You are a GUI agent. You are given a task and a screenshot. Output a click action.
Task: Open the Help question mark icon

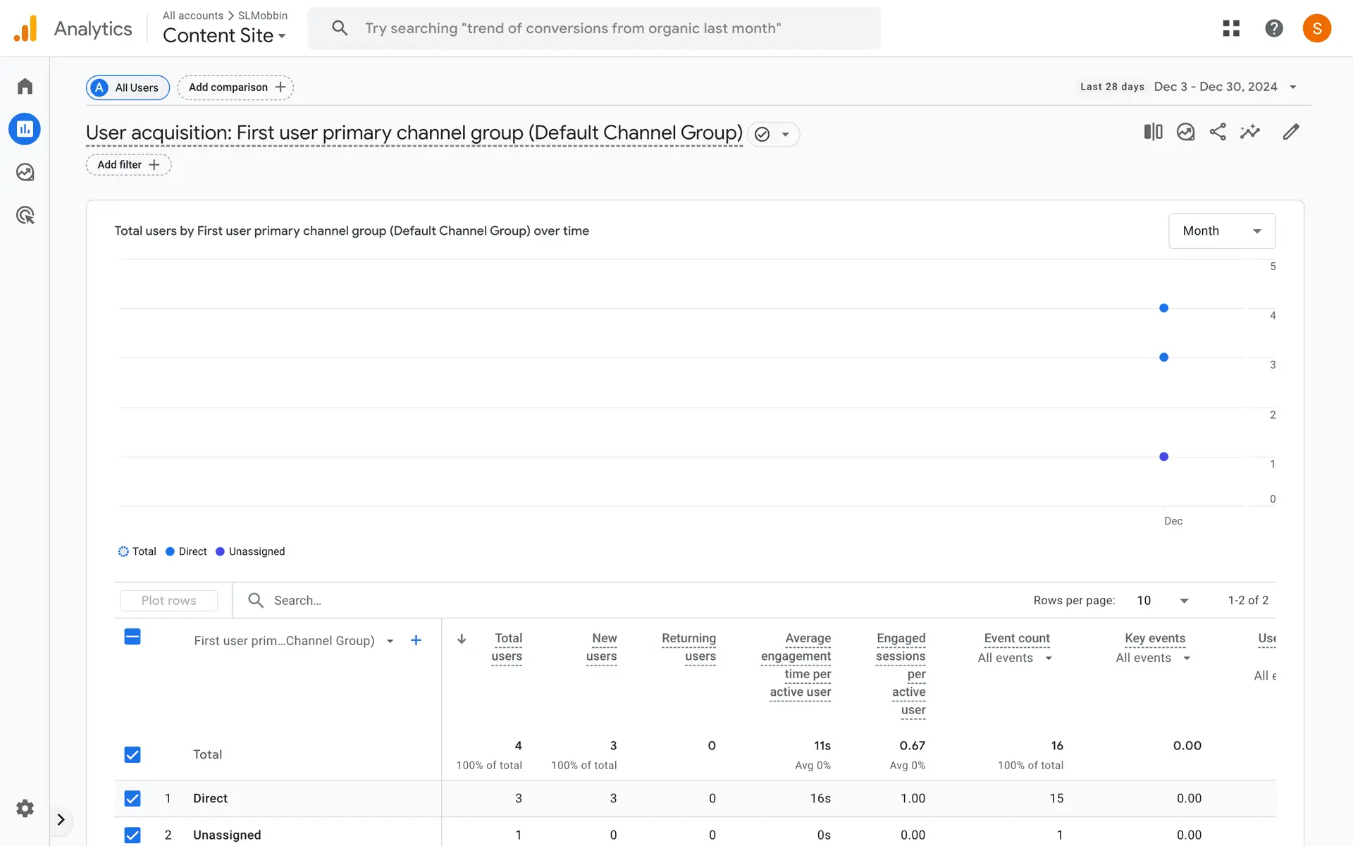point(1273,28)
